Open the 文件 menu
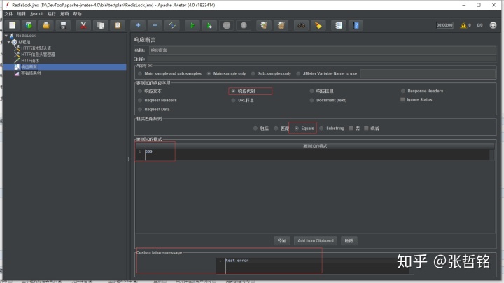The image size is (504, 283). [8, 14]
